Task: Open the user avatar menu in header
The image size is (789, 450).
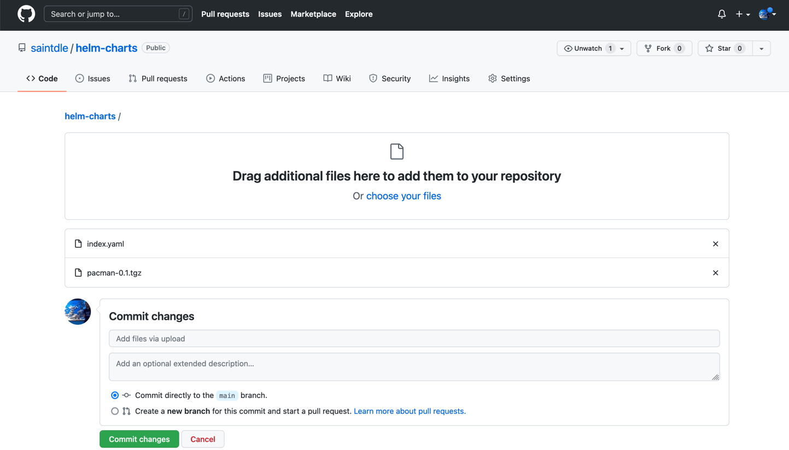Action: 767,14
